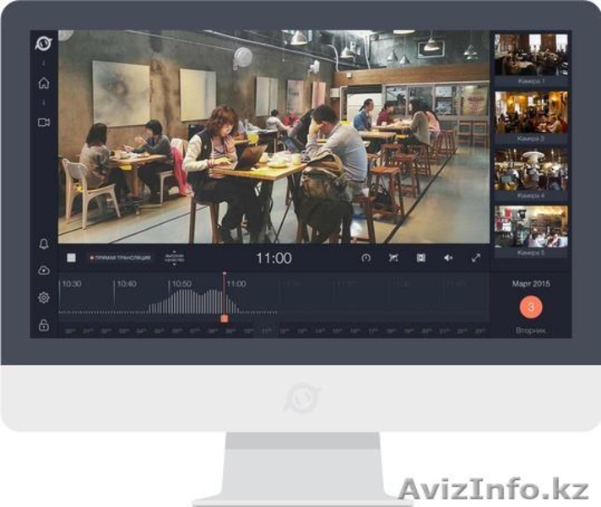Click the orange timeline playhead handle

[224, 318]
